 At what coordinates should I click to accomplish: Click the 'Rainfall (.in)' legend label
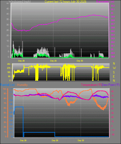(7, 85)
